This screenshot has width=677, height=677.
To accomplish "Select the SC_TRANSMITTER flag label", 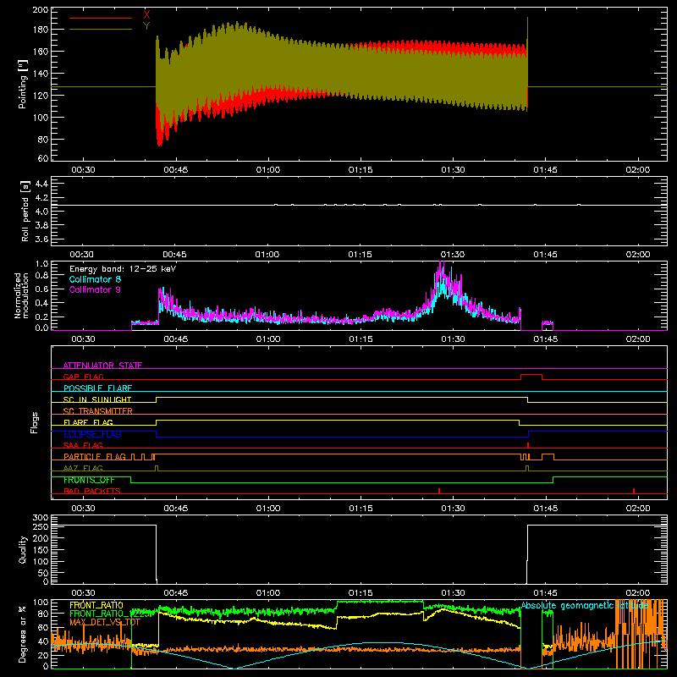I will (x=98, y=411).
